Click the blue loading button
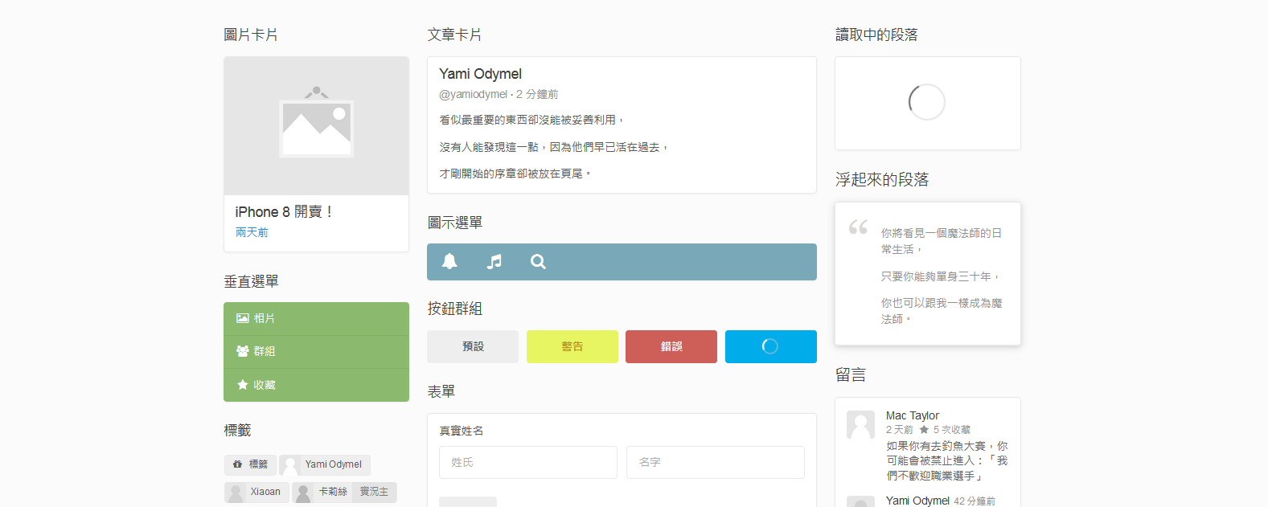 (770, 346)
